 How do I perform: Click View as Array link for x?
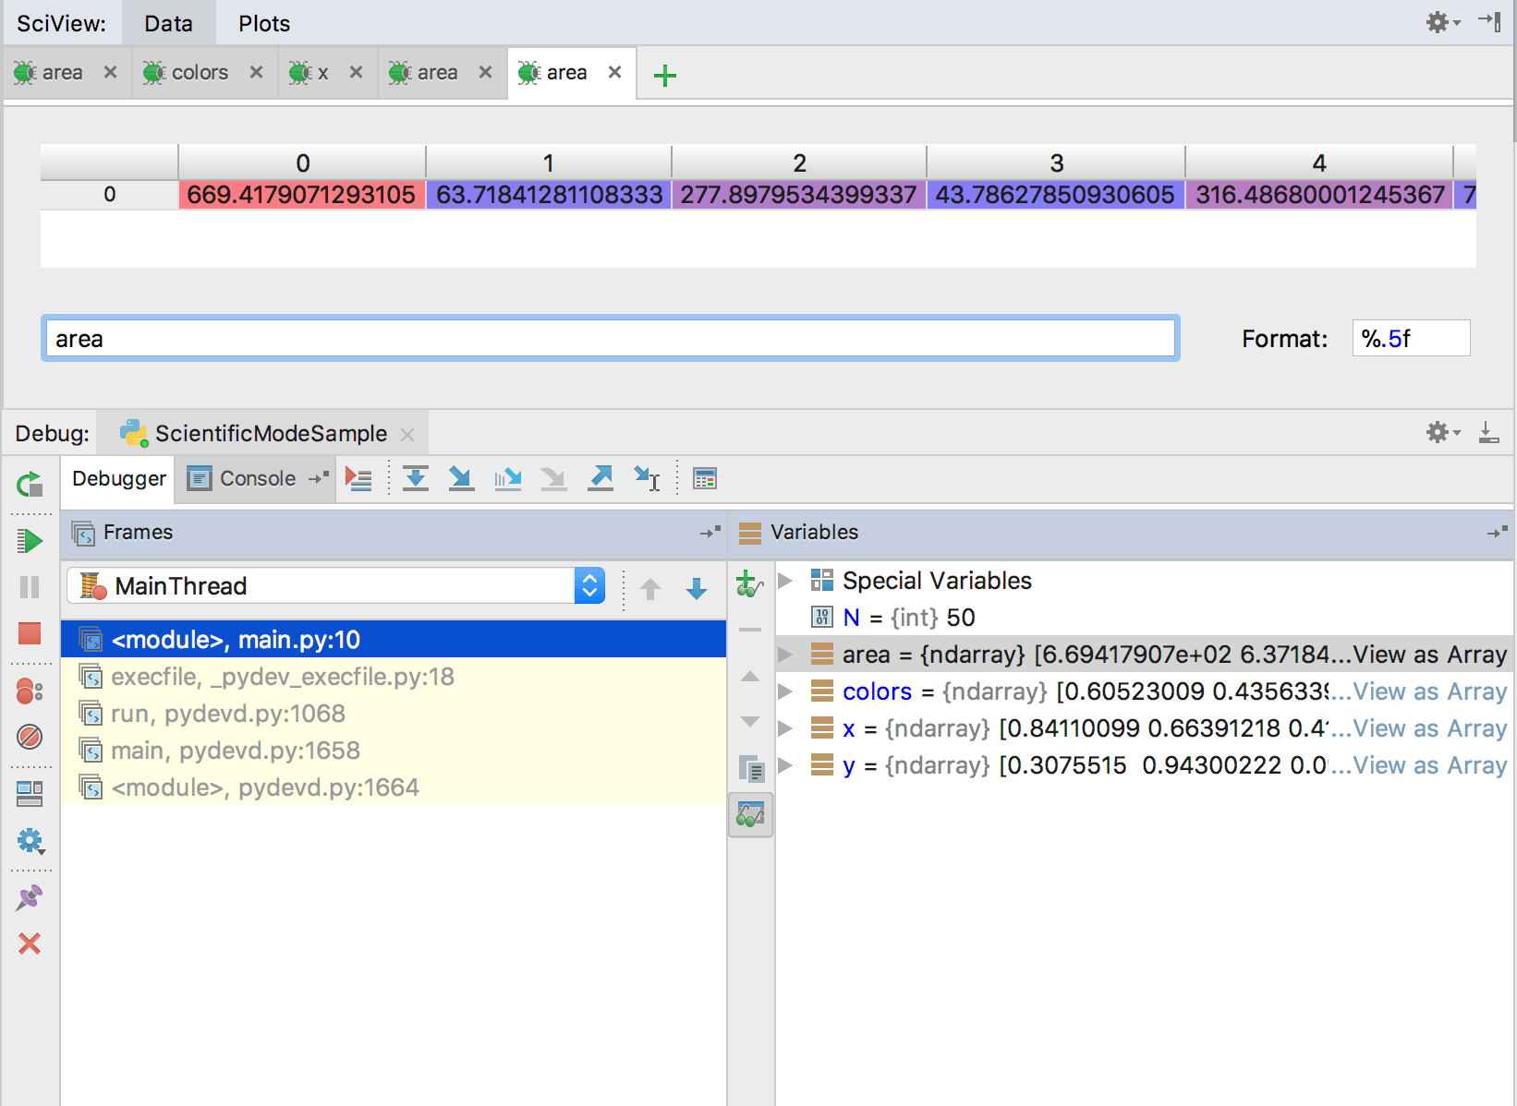click(1429, 728)
